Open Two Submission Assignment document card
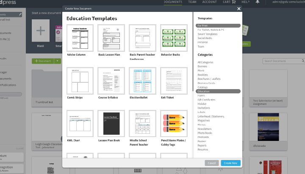 (268, 88)
